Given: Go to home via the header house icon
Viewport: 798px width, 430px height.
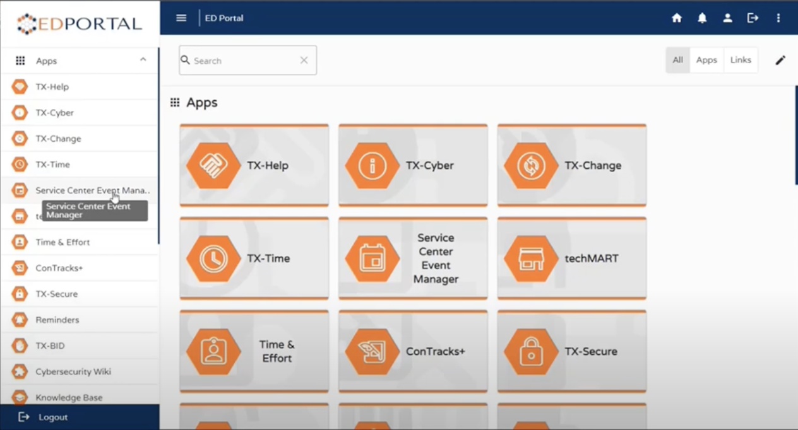Looking at the screenshot, I should tap(677, 18).
